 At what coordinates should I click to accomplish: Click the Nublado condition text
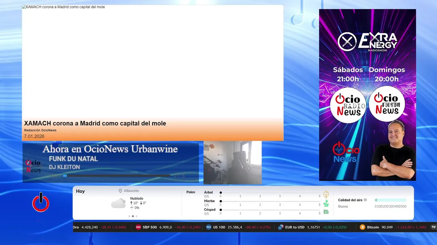click(137, 198)
